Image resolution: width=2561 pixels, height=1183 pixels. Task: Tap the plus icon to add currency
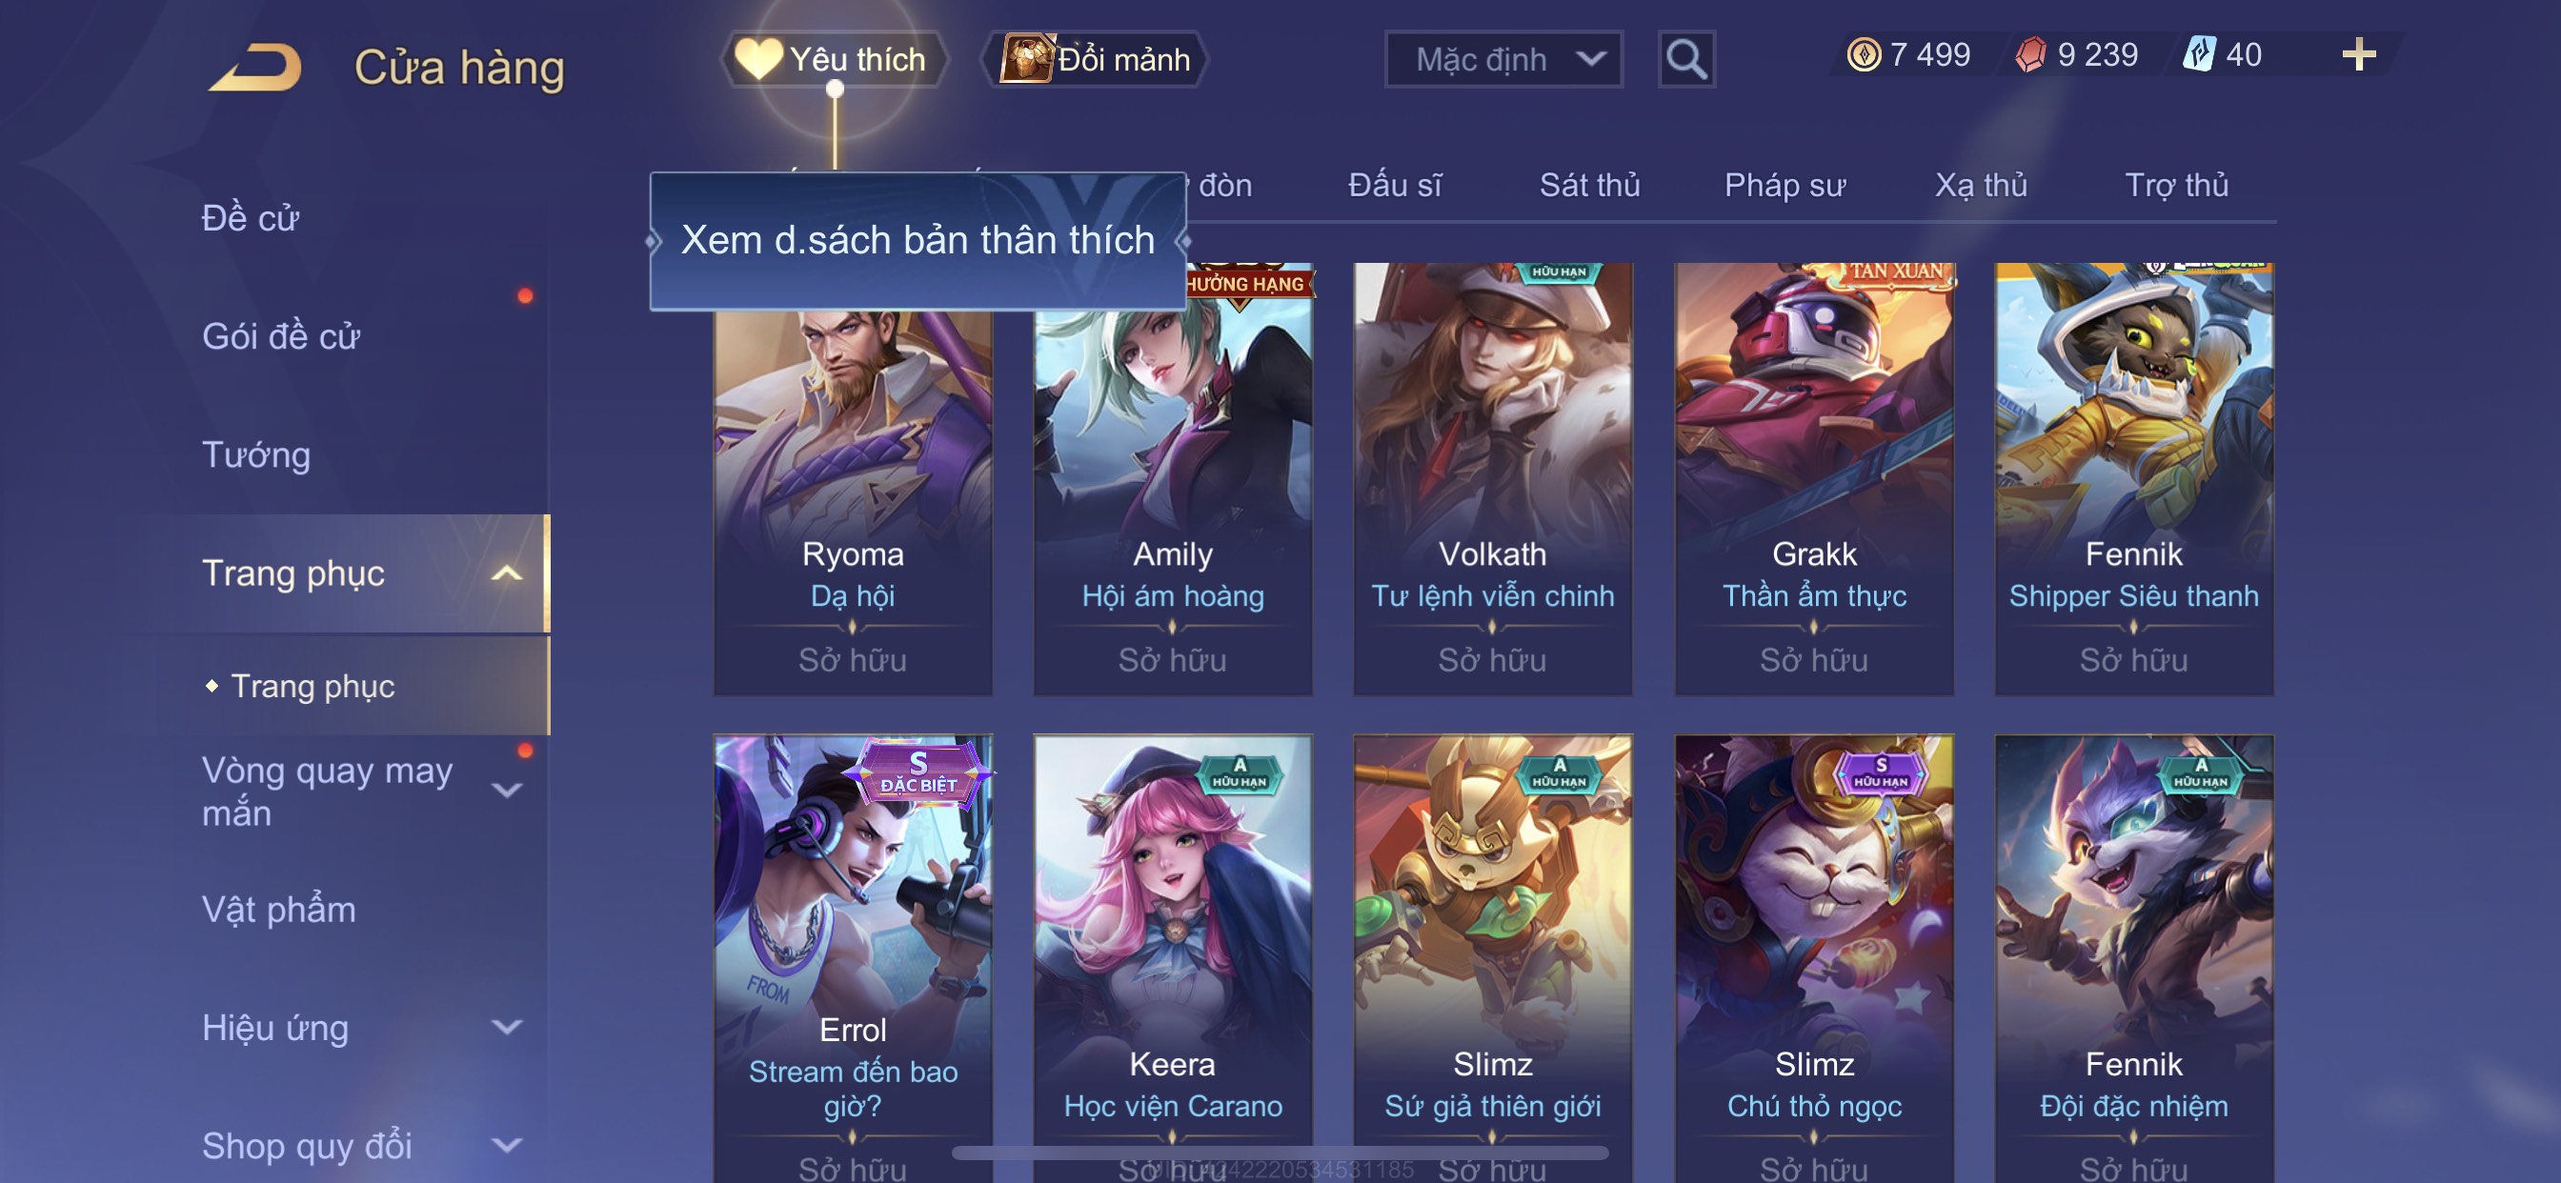coord(2358,54)
